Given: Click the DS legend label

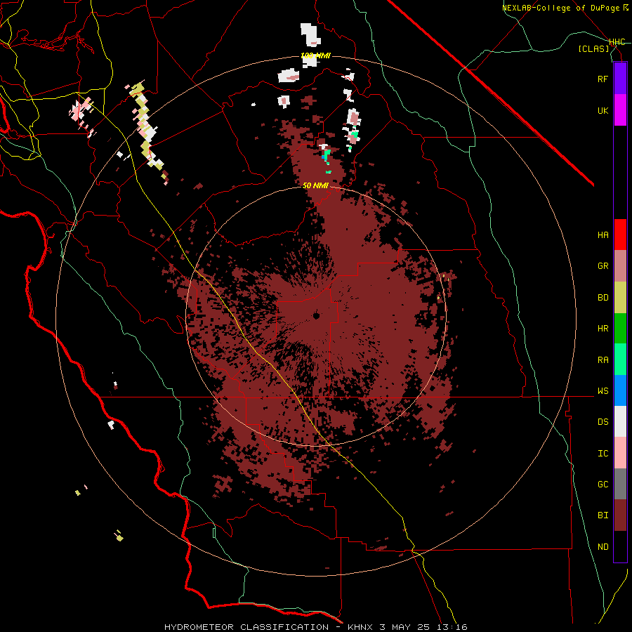Looking at the screenshot, I should tap(603, 421).
